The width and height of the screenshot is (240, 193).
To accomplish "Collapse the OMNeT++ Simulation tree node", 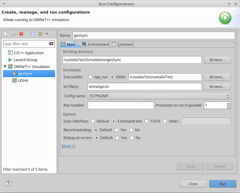I will pyautogui.click(x=5, y=67).
